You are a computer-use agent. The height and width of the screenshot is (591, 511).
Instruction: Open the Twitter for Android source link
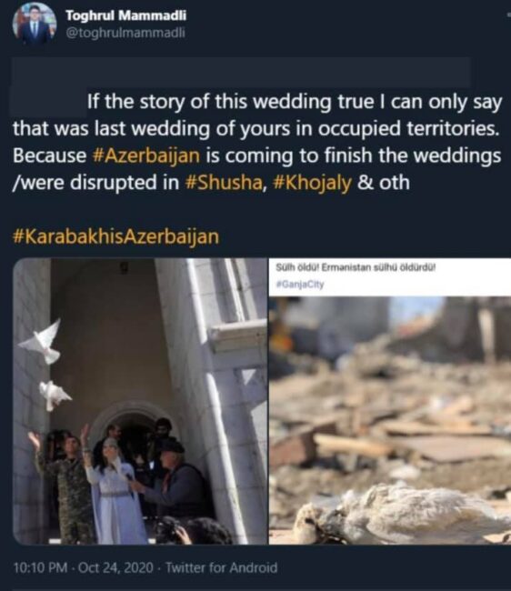click(221, 567)
